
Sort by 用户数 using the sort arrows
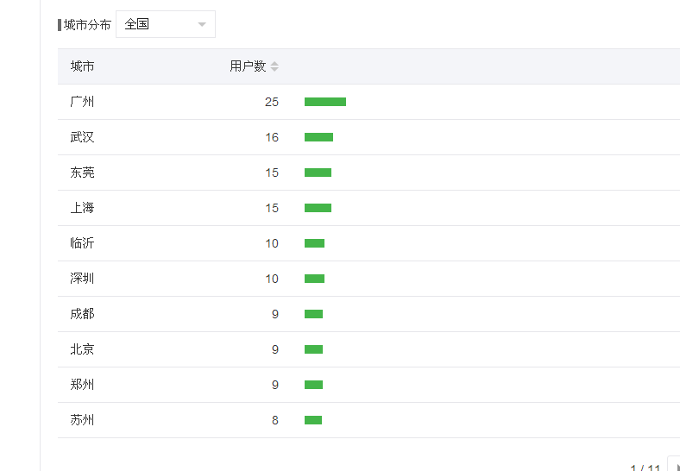pyautogui.click(x=274, y=66)
